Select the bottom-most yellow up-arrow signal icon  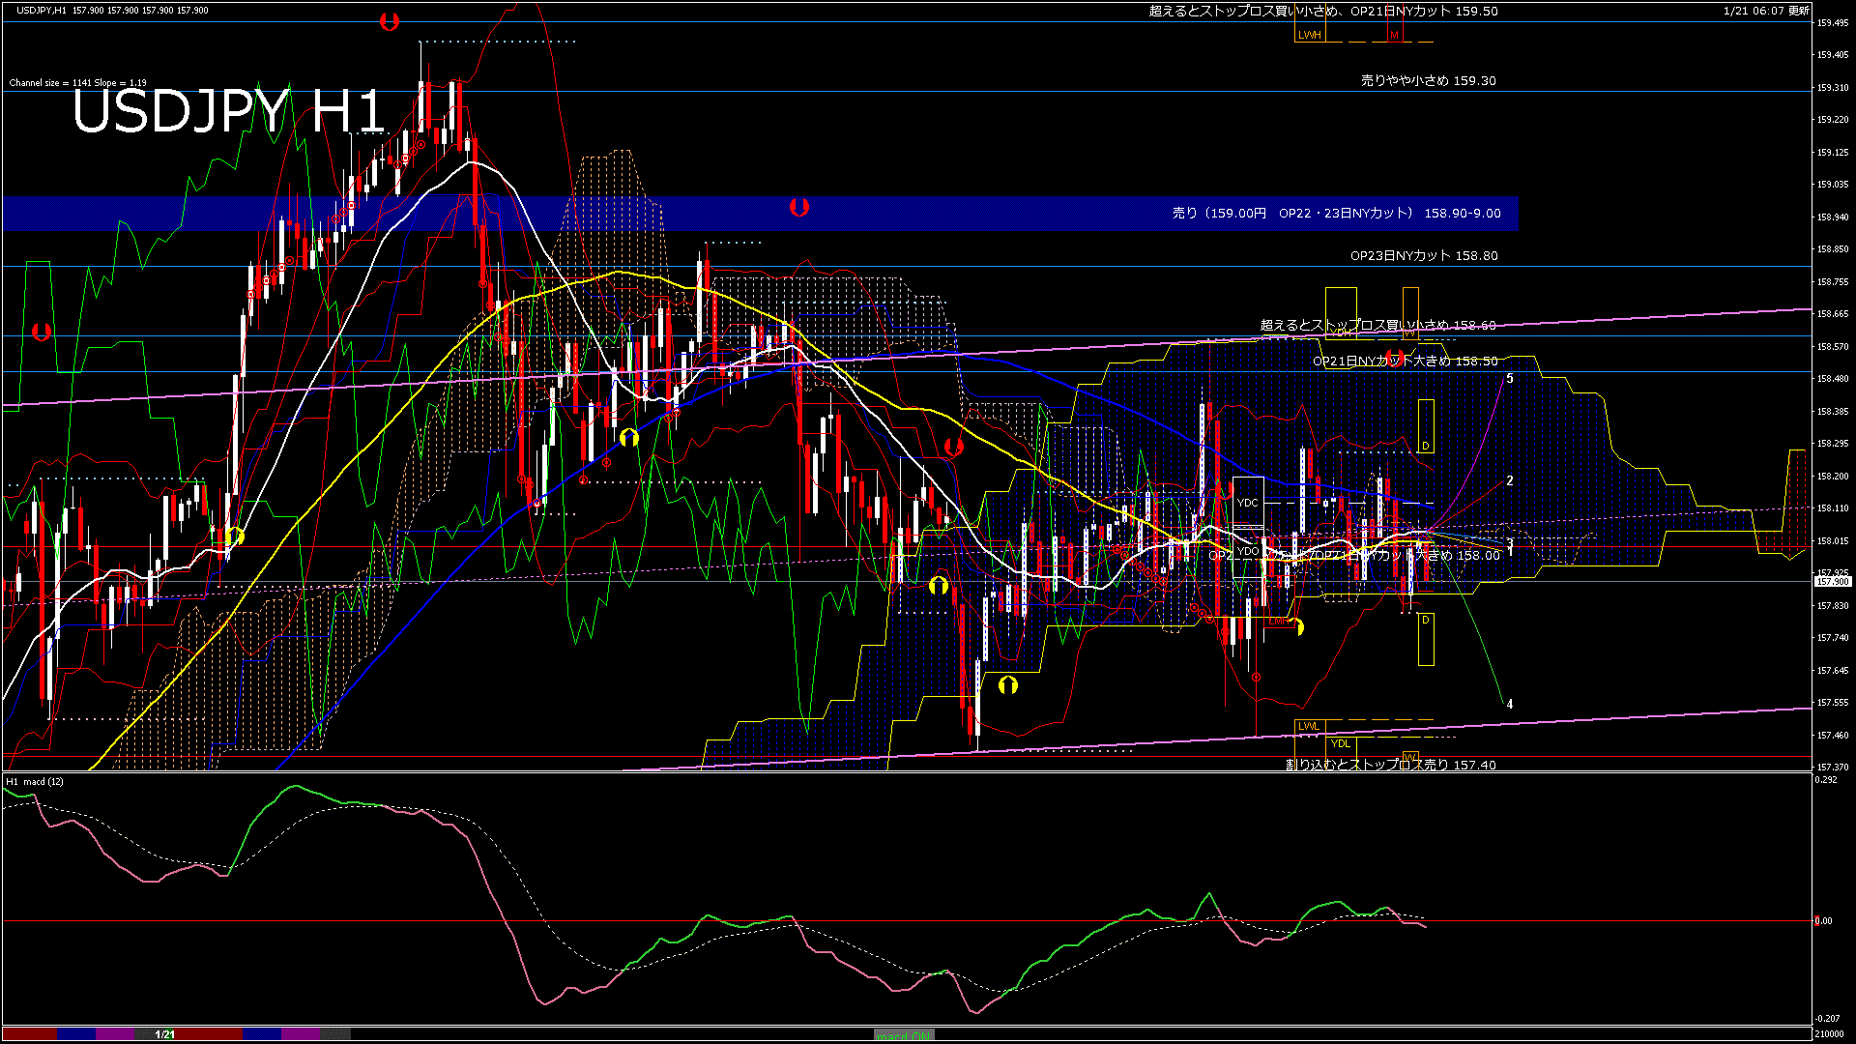coord(1007,685)
